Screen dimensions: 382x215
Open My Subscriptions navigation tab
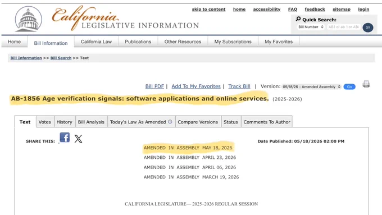coord(233,42)
